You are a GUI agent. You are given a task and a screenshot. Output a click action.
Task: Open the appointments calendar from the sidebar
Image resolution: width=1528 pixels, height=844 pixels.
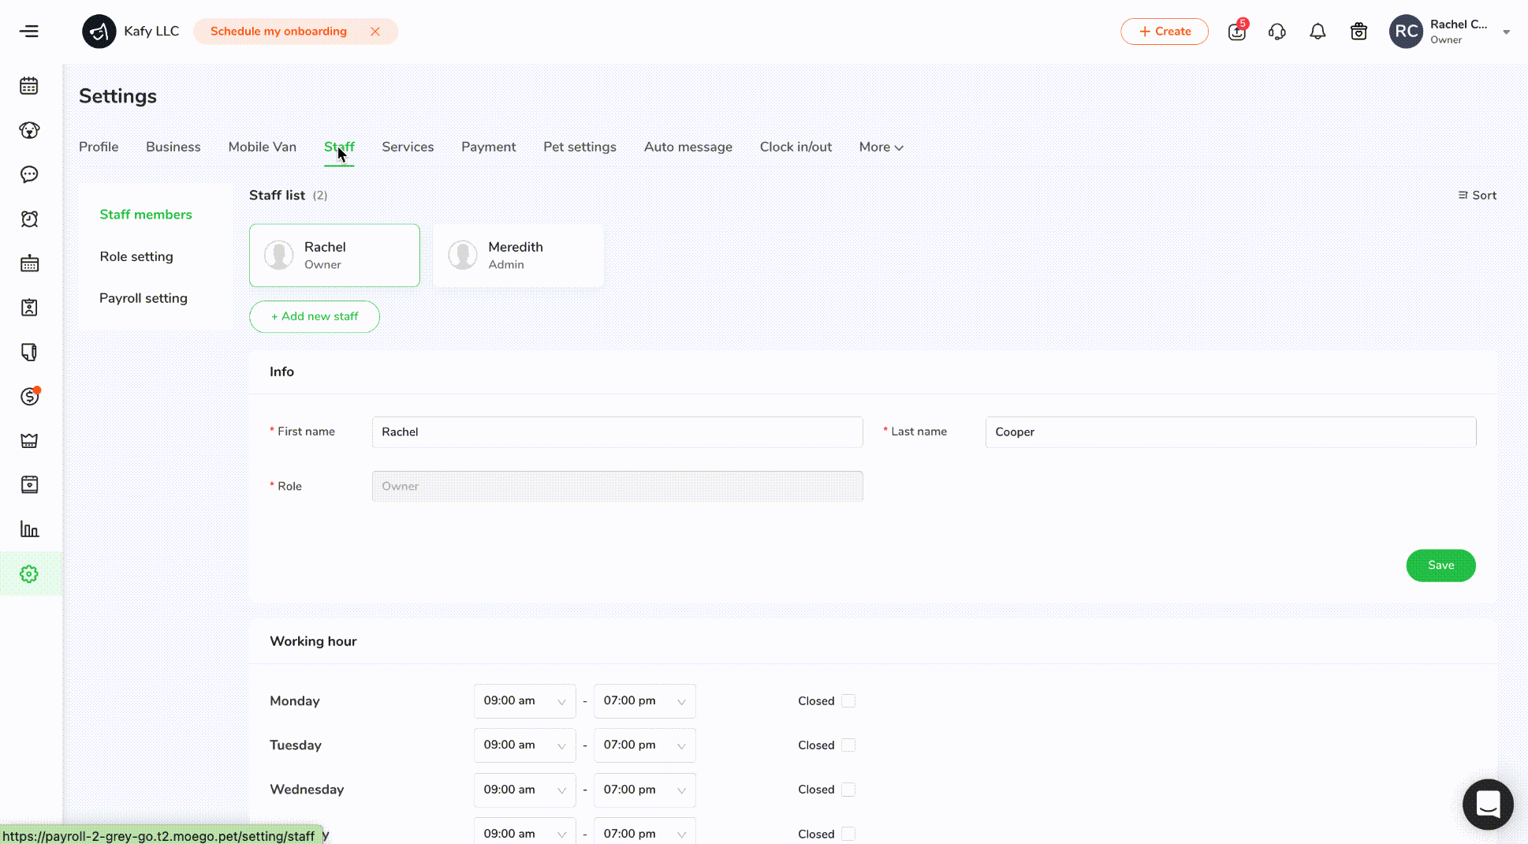click(x=29, y=85)
